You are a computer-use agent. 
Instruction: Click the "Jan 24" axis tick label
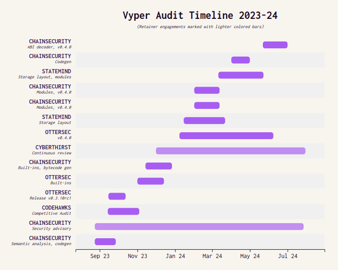(175, 257)
